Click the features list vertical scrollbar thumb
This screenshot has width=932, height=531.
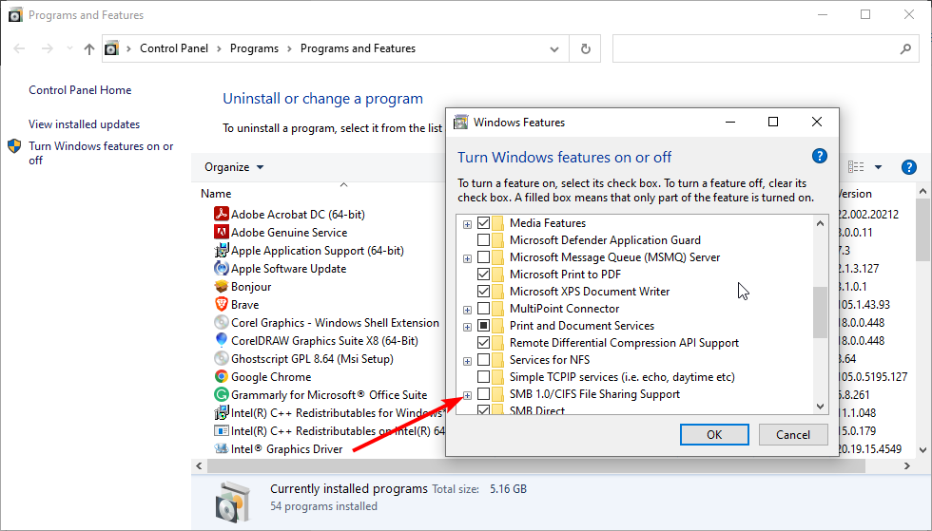820,313
